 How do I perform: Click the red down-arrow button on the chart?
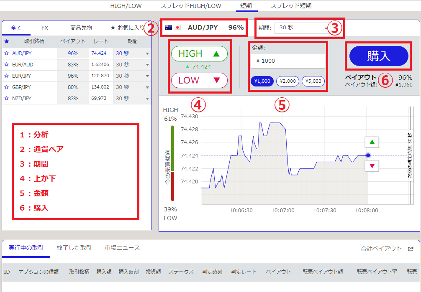pyautogui.click(x=372, y=166)
